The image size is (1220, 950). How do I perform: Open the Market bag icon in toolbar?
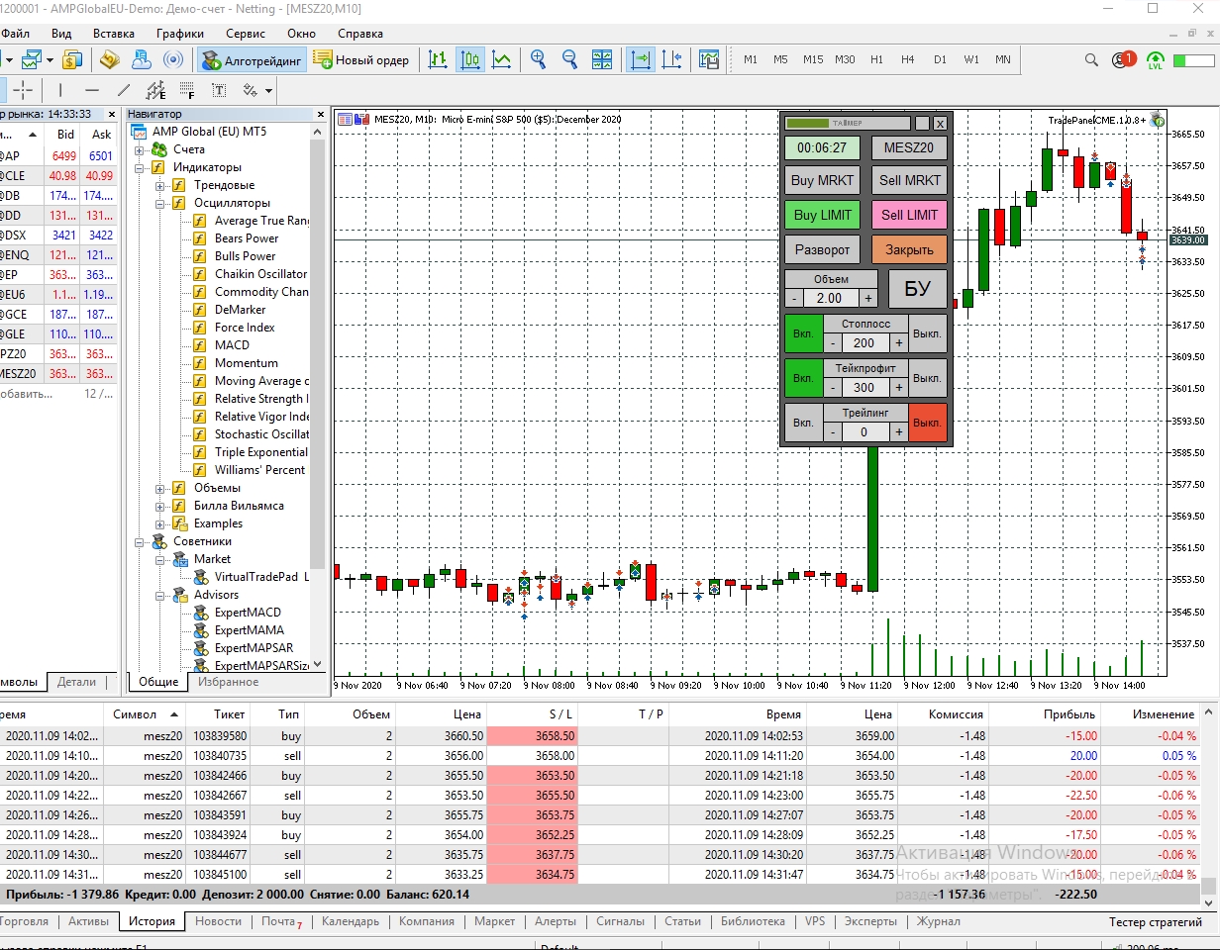pos(109,60)
